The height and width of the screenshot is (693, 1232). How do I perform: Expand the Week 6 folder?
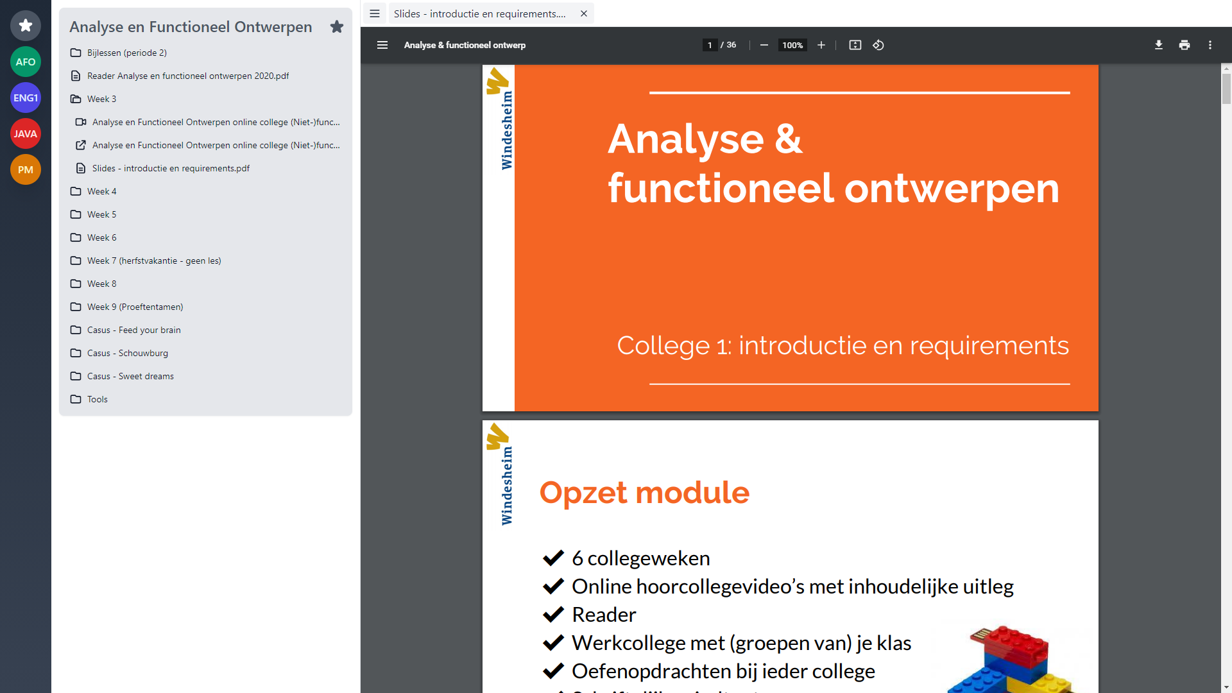pyautogui.click(x=205, y=237)
